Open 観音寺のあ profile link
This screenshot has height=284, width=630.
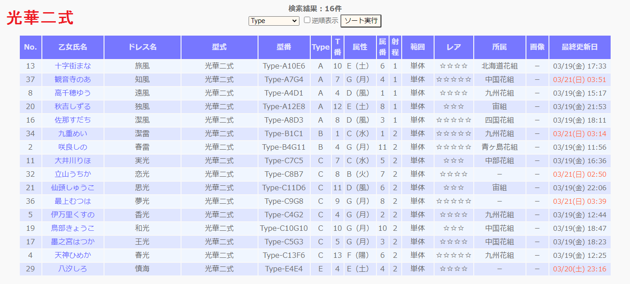(73, 79)
